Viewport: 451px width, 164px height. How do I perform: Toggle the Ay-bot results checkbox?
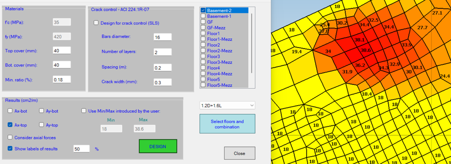tap(42, 111)
